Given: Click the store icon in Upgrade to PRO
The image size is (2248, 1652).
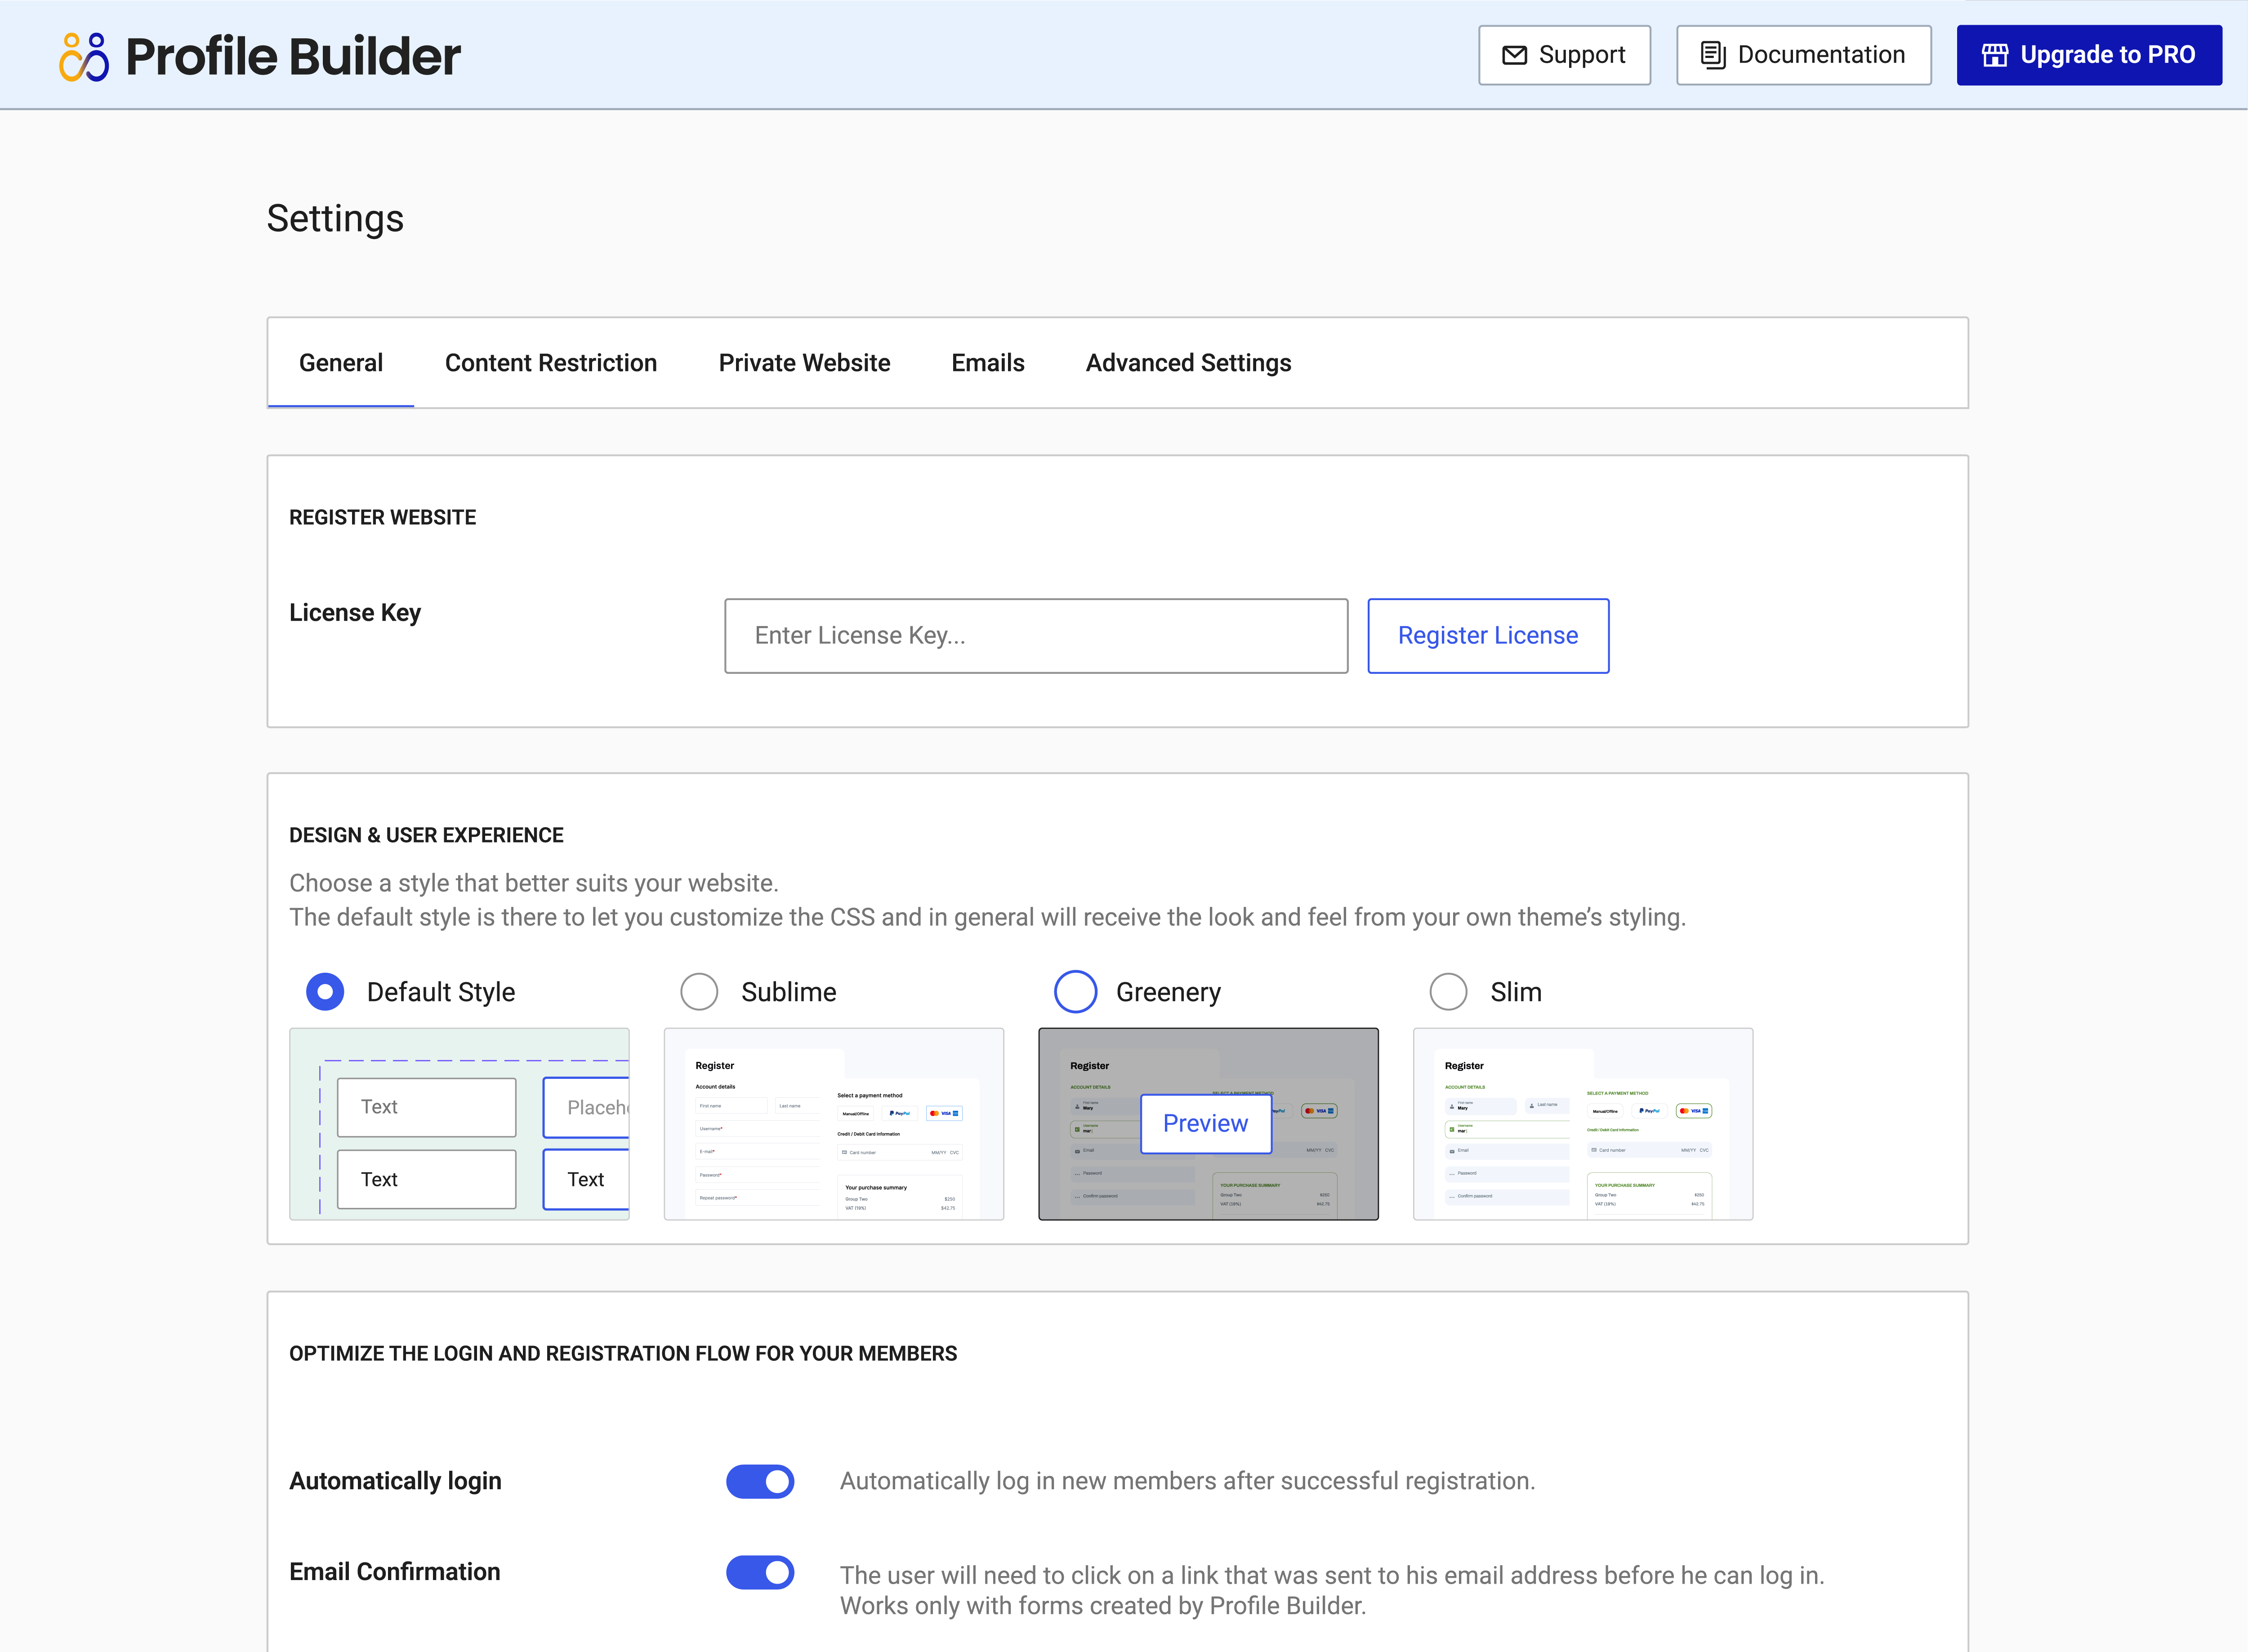Looking at the screenshot, I should click(1995, 55).
